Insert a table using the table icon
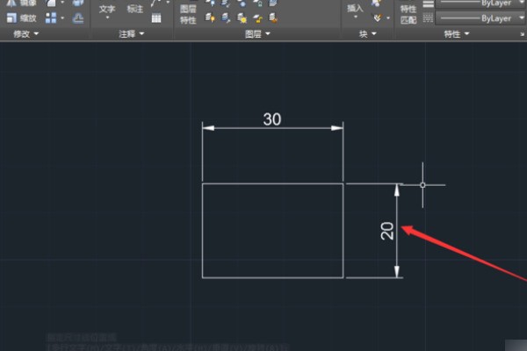The image size is (527, 351). (x=156, y=18)
